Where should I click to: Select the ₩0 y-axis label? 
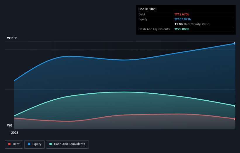click(x=9, y=125)
